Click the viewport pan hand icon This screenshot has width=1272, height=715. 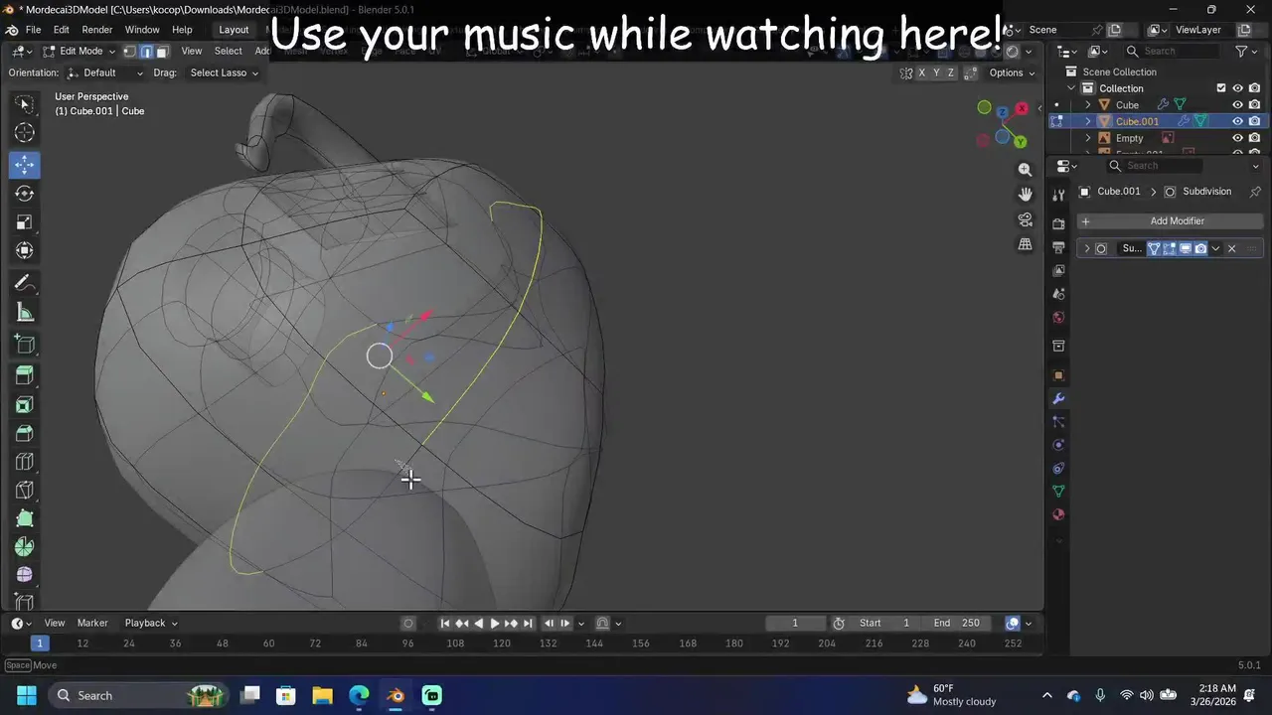tap(1026, 195)
